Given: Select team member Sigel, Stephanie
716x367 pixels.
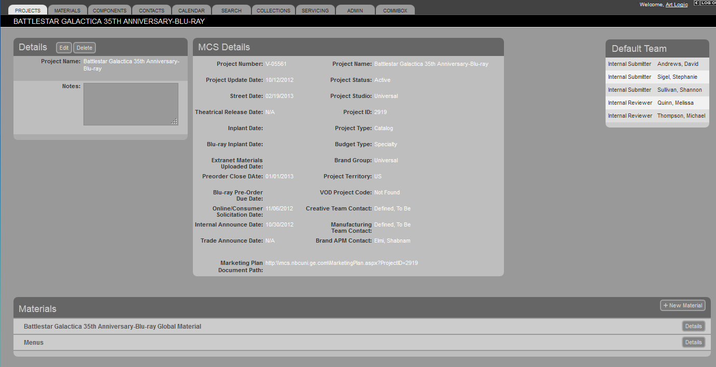Looking at the screenshot, I should (677, 77).
